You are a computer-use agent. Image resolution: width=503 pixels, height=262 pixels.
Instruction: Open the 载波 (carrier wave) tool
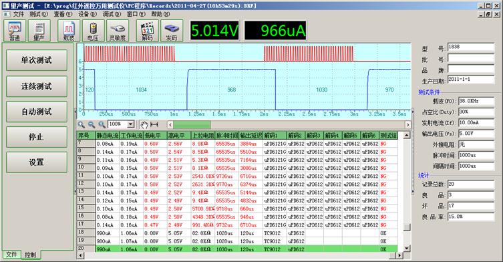pos(69,31)
